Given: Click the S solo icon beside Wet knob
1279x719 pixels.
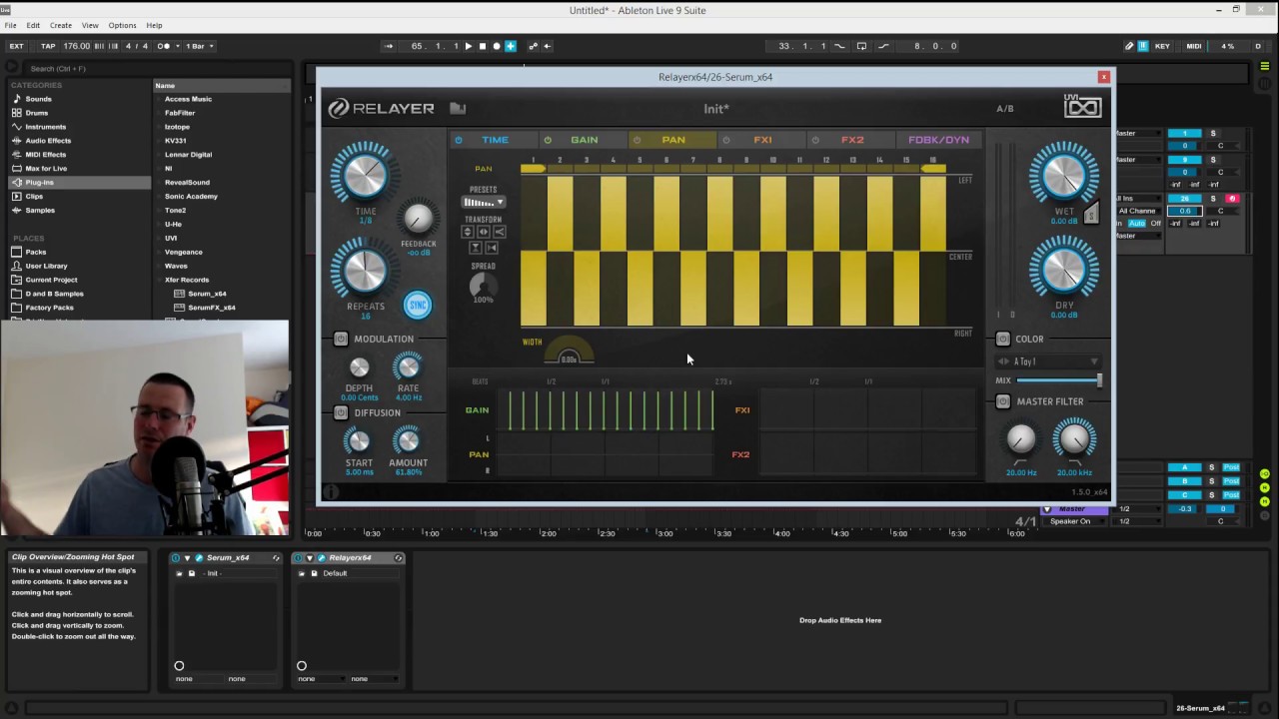Looking at the screenshot, I should pyautogui.click(x=1091, y=214).
